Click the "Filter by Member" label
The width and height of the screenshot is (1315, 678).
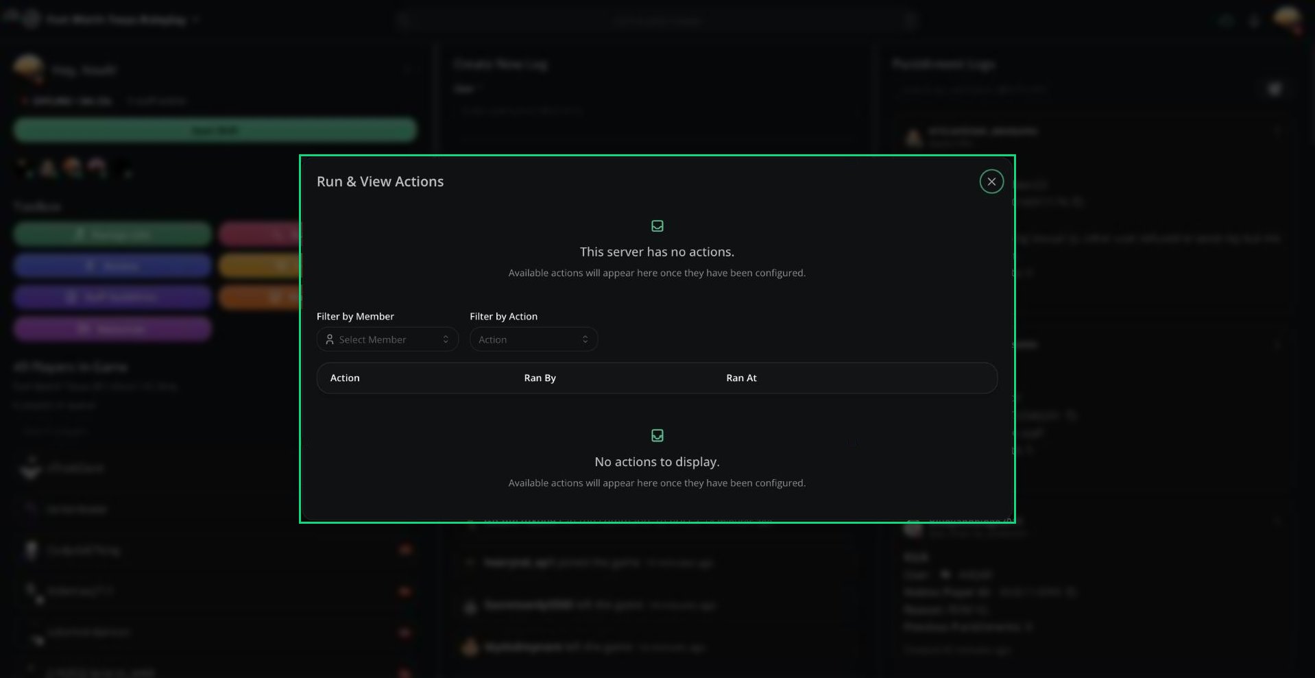[355, 316]
